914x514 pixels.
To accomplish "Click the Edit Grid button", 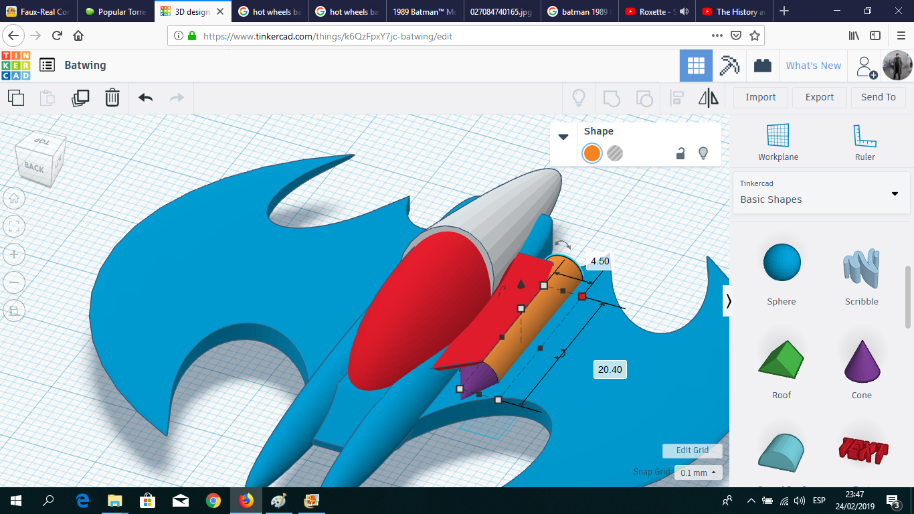I will pyautogui.click(x=693, y=450).
